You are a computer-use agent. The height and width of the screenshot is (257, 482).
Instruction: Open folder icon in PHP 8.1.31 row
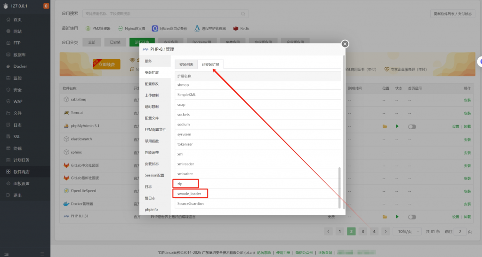point(385,217)
